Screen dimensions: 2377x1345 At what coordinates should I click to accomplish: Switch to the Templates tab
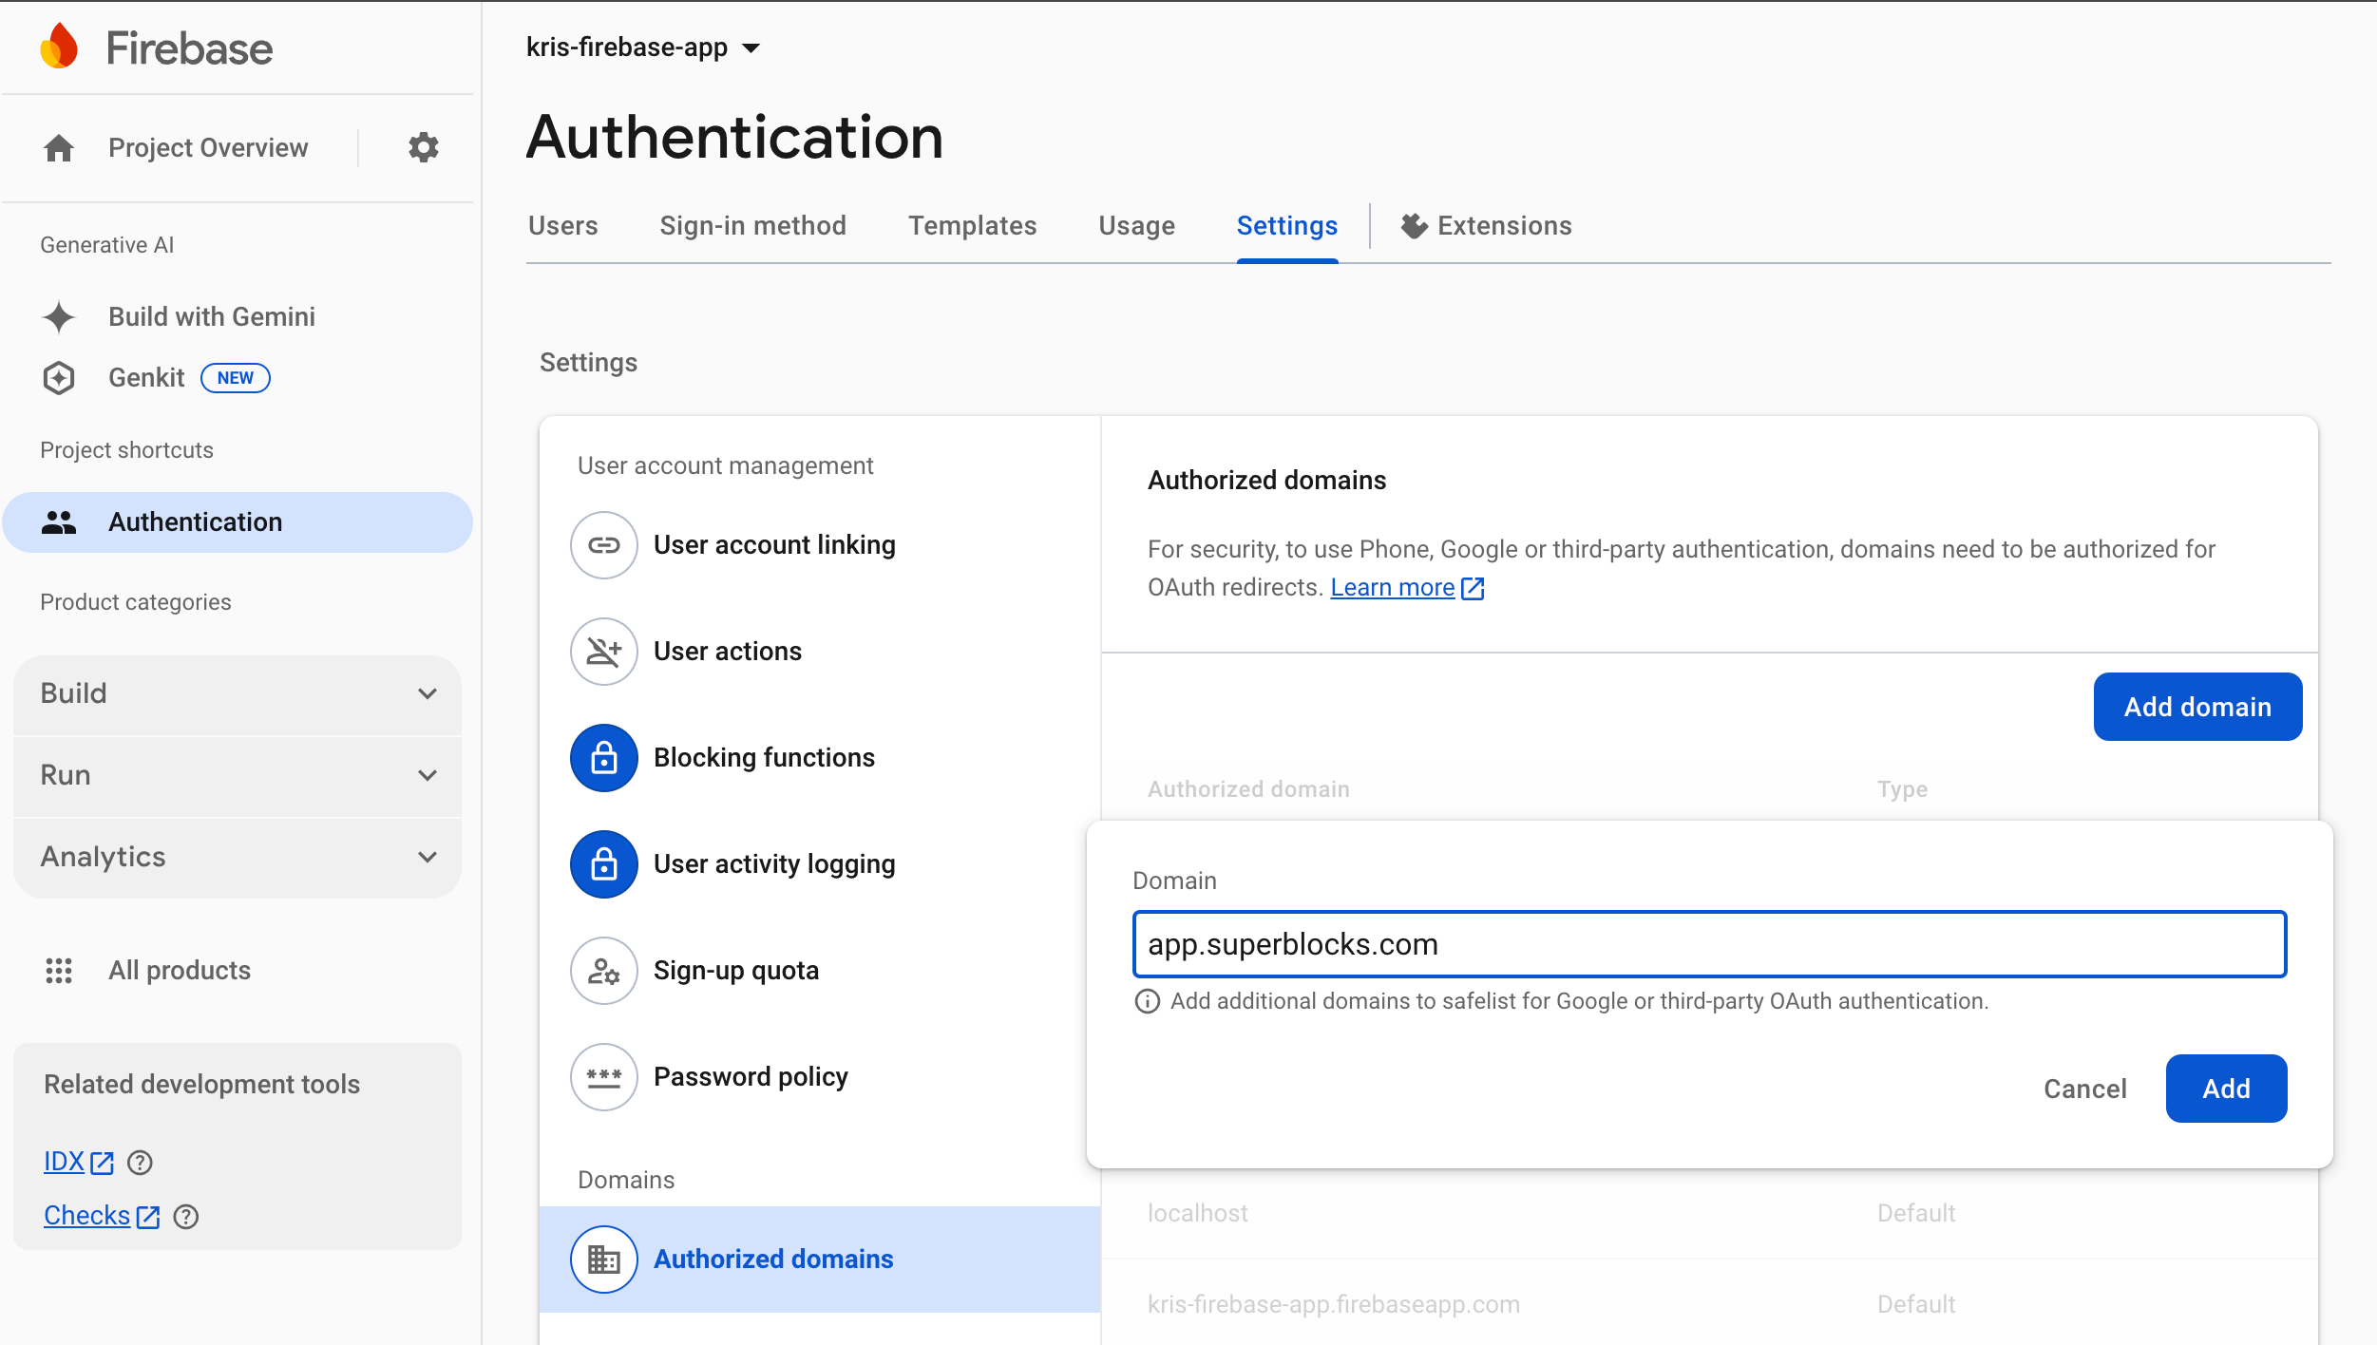tap(973, 225)
